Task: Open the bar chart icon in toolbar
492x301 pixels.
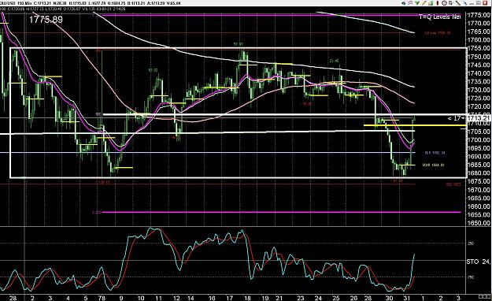Action: coord(431,3)
